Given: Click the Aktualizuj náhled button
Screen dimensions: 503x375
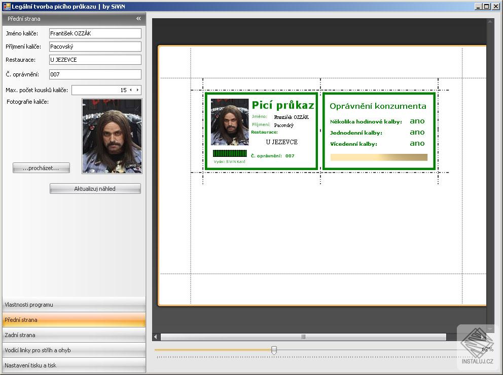Looking at the screenshot, I should click(x=95, y=189).
